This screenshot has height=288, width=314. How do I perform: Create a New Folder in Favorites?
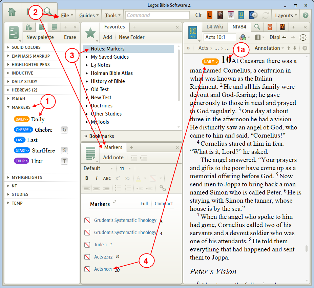coord(131,37)
